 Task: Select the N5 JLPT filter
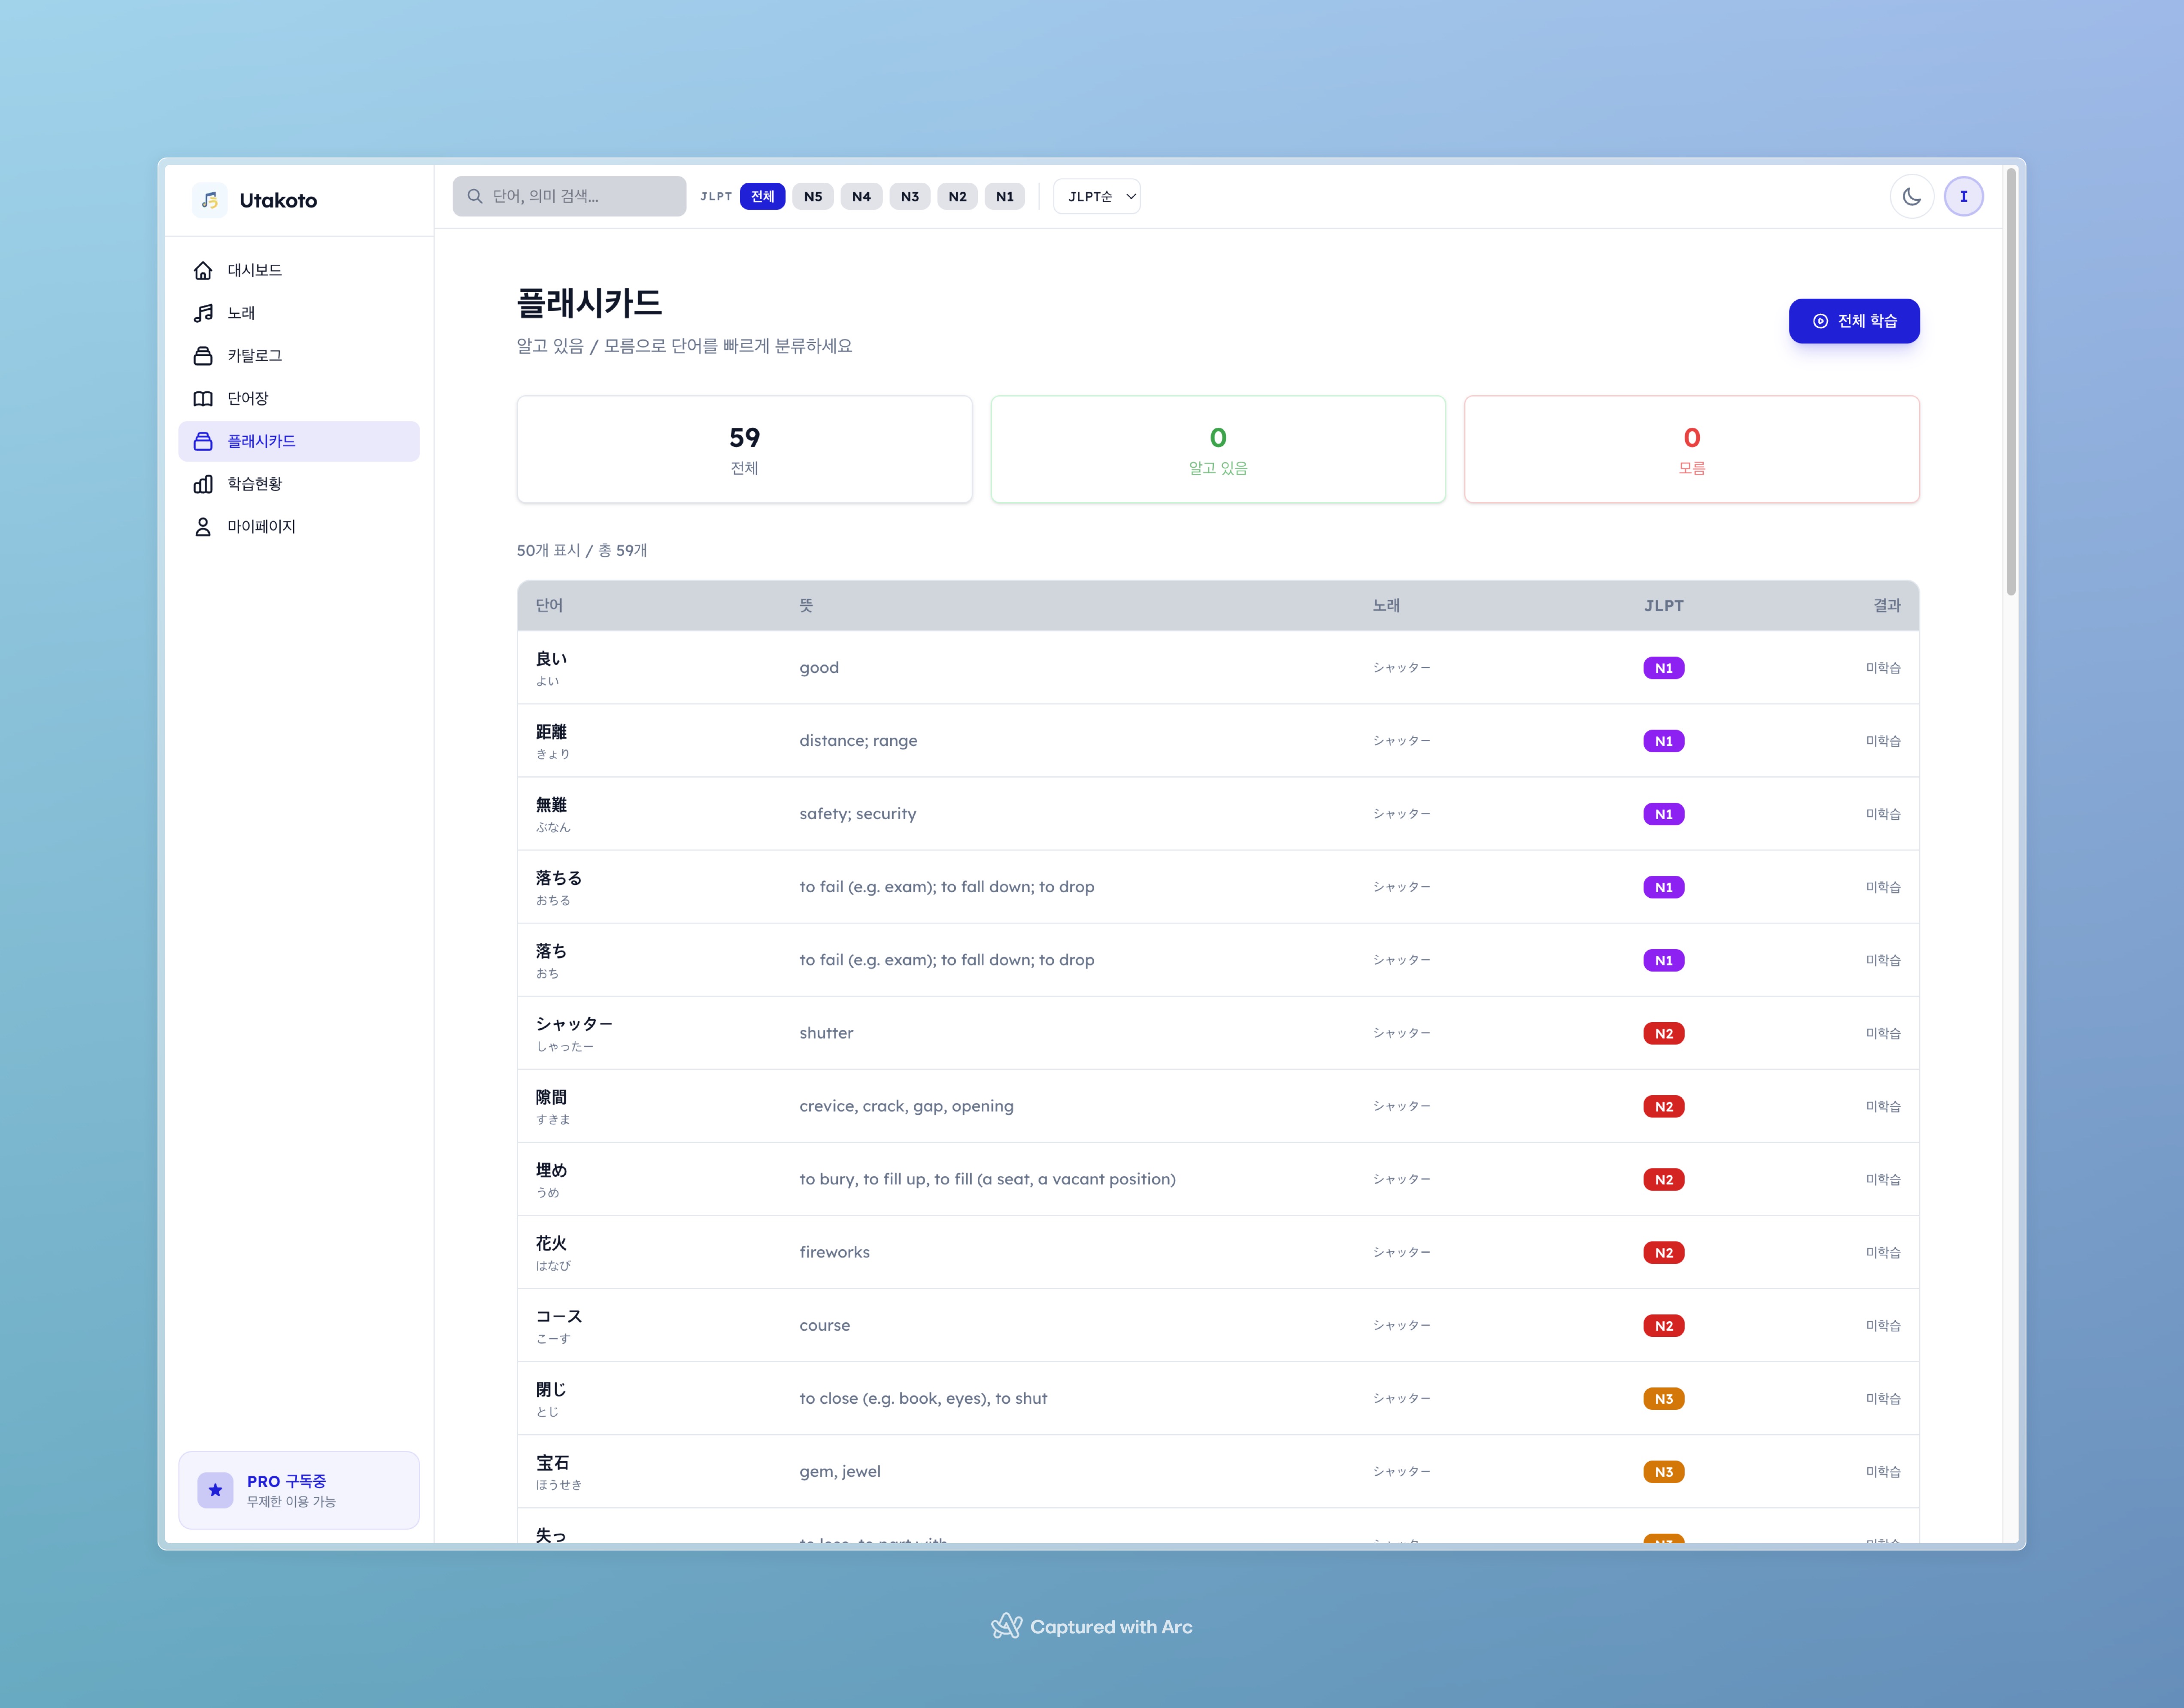point(812,196)
